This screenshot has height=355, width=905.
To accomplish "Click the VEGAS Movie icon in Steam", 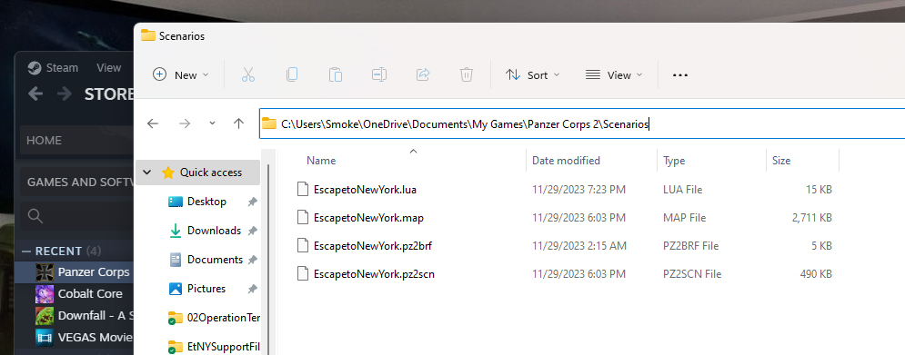I will [x=45, y=337].
